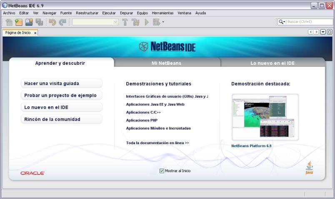Click the Undo arrow icon
335x199 pixels.
(52, 22)
